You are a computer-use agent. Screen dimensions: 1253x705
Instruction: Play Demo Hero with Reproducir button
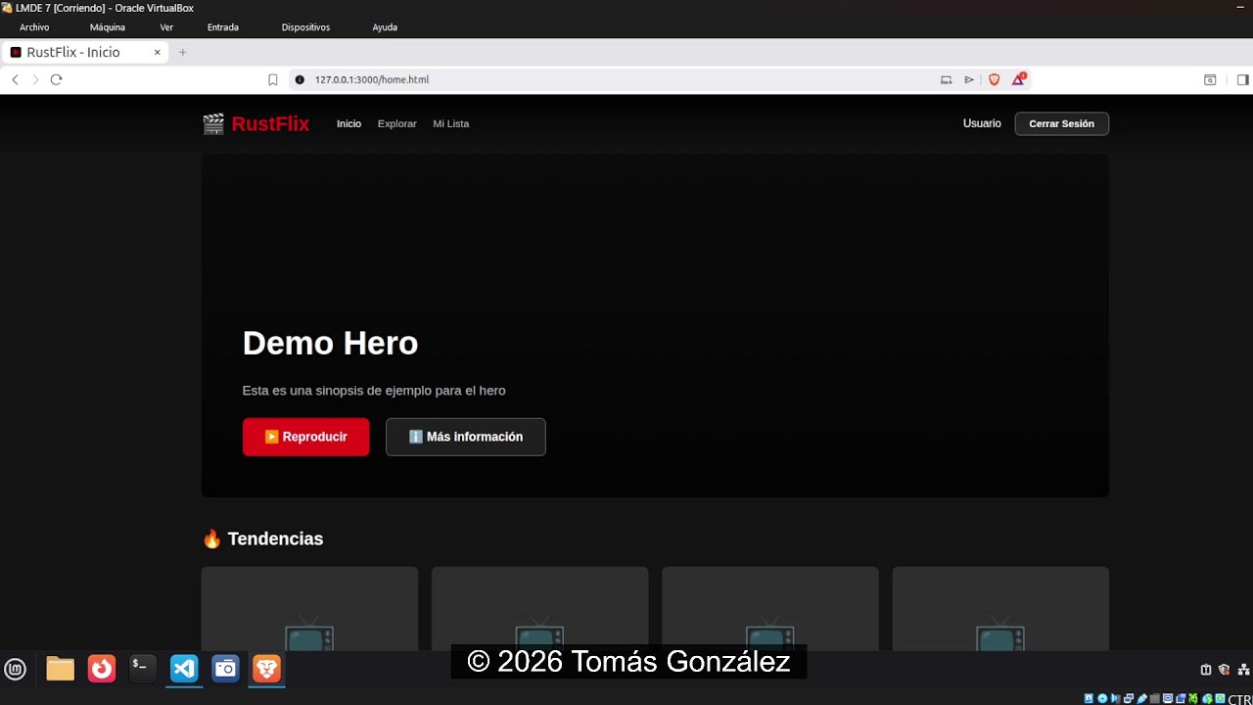[x=306, y=437]
